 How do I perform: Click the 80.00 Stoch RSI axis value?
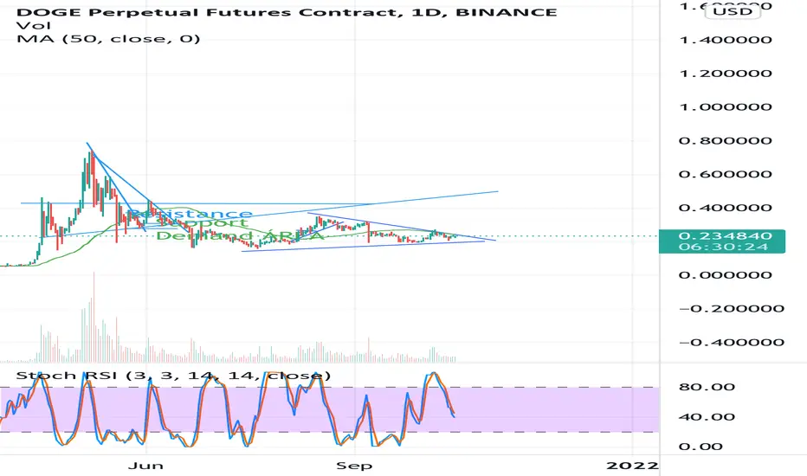tap(707, 387)
